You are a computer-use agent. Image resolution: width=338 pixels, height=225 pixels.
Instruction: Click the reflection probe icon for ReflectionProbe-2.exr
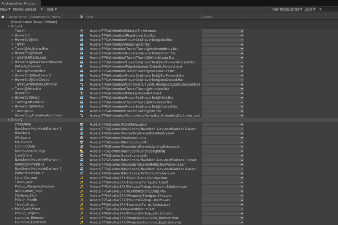(82, 173)
